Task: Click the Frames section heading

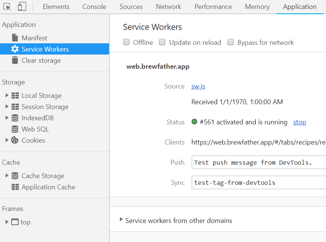Action: (13, 209)
